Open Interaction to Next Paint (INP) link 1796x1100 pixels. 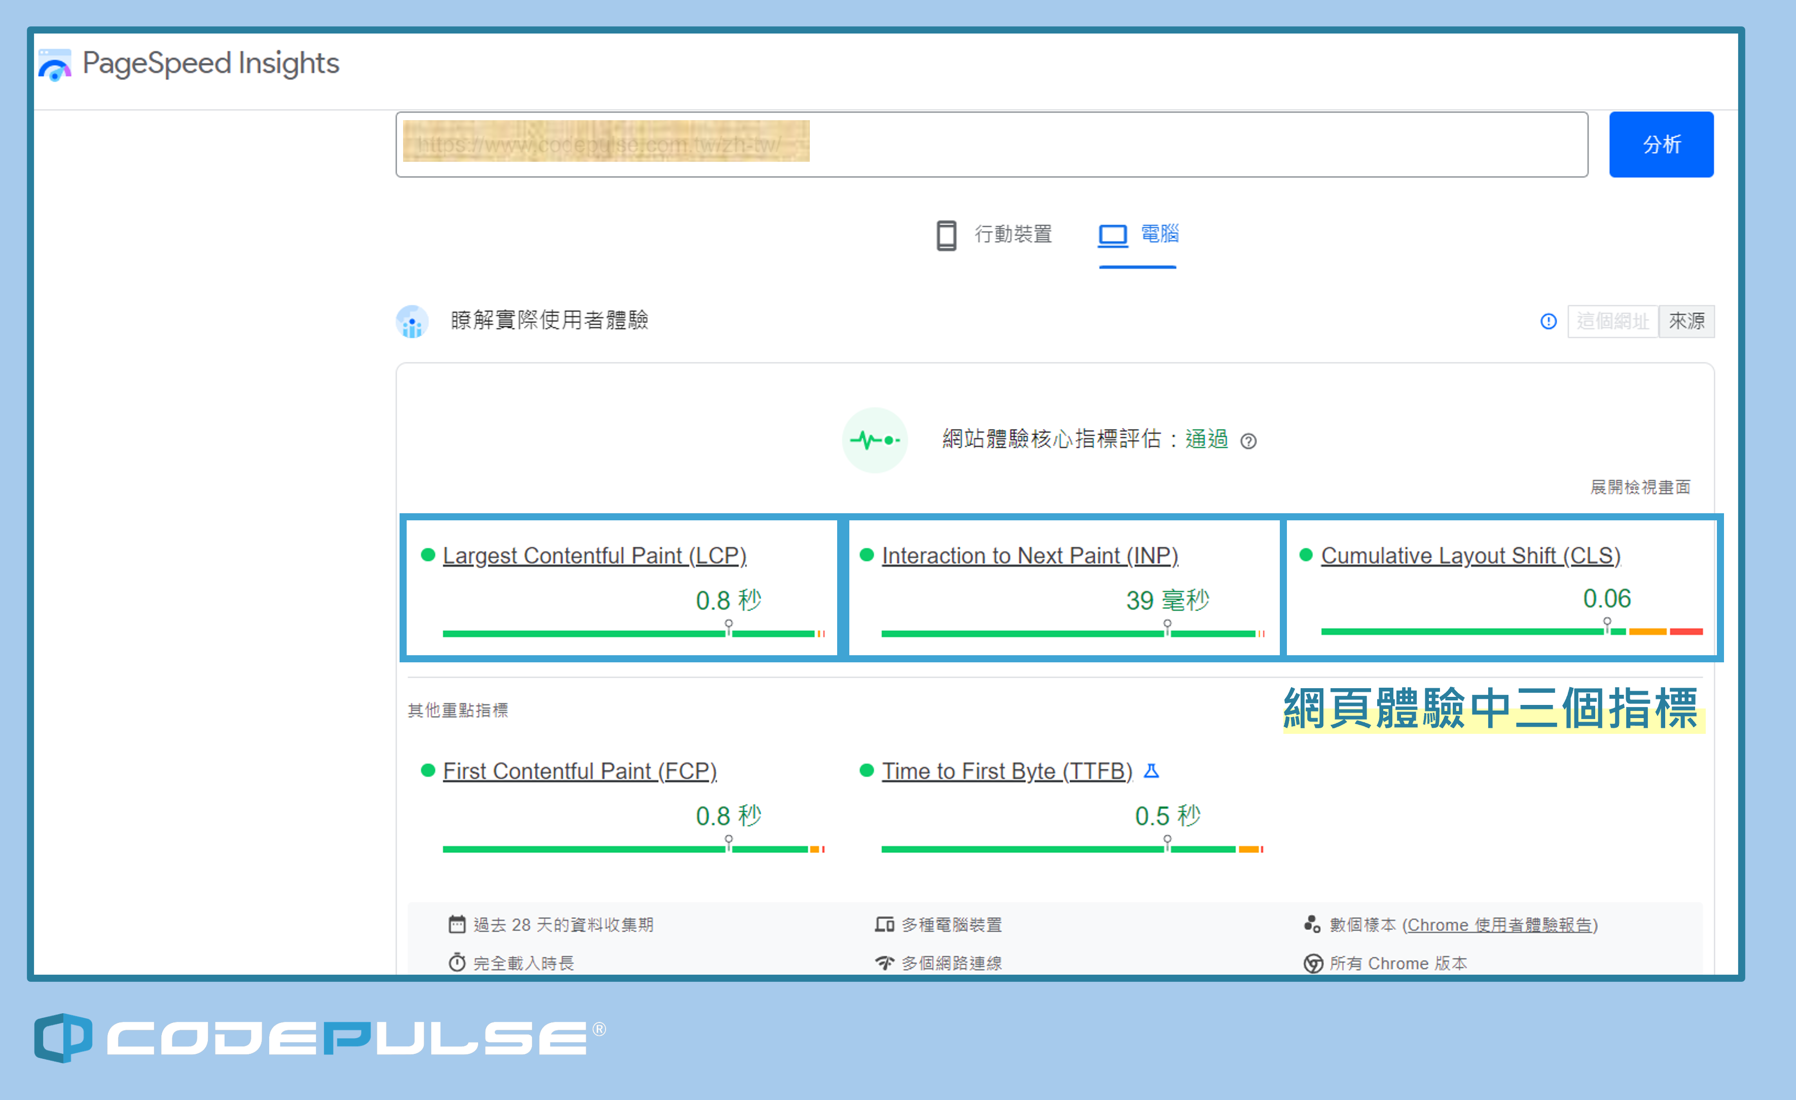(x=1030, y=555)
